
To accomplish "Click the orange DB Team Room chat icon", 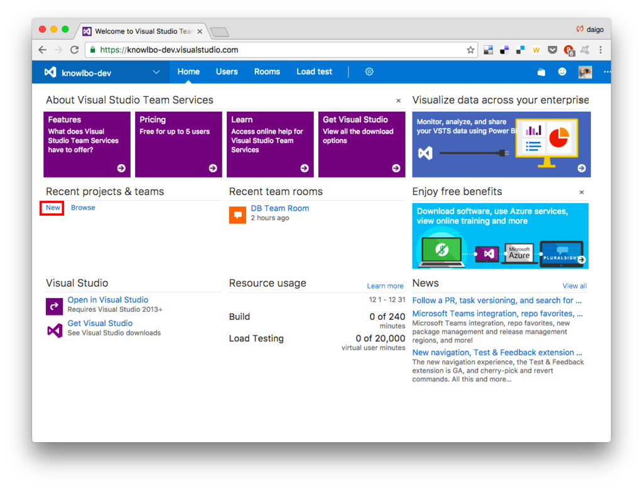I will [x=237, y=215].
